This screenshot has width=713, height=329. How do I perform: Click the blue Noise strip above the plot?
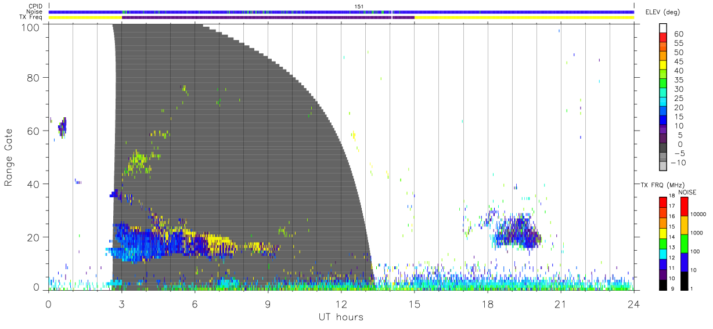(341, 12)
